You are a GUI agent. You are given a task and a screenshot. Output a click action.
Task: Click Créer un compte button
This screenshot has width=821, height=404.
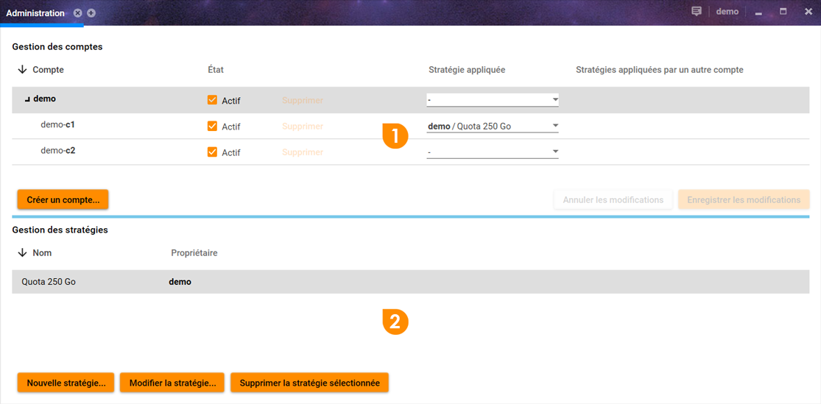click(63, 199)
